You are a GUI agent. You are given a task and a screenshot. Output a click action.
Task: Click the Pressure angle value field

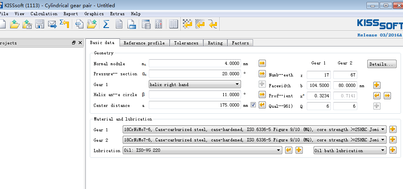point(195,74)
